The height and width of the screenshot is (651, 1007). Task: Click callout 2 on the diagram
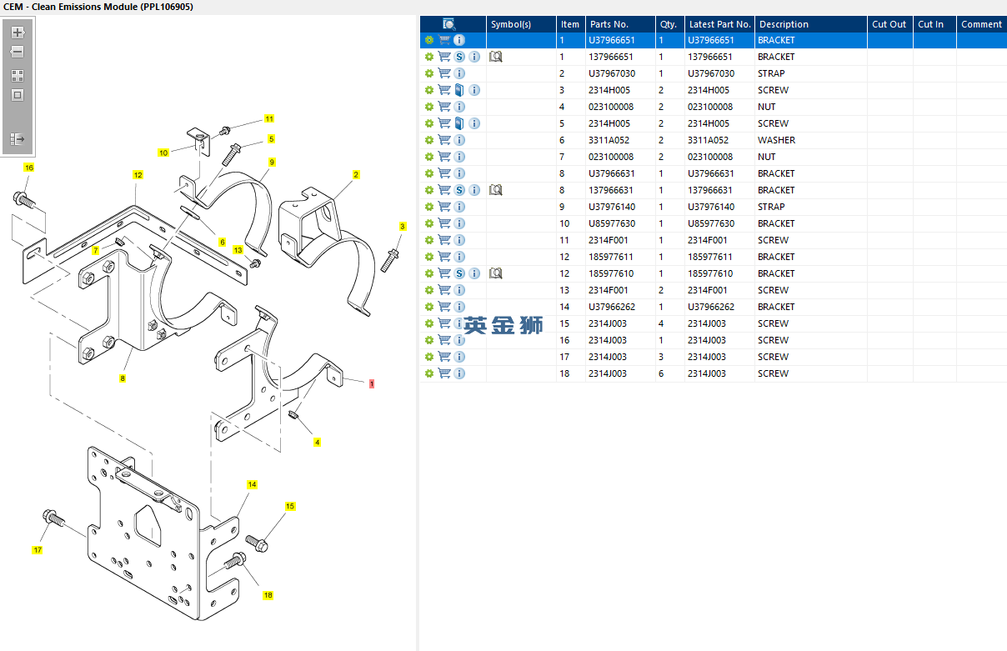coord(356,175)
